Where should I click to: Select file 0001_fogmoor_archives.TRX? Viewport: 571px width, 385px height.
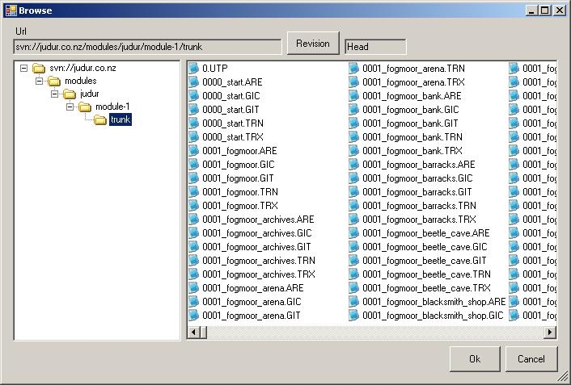258,274
